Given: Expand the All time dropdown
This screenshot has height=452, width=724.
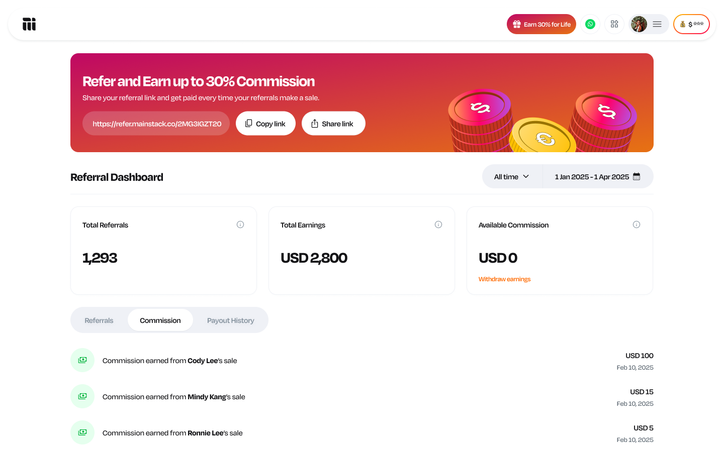Looking at the screenshot, I should point(512,177).
